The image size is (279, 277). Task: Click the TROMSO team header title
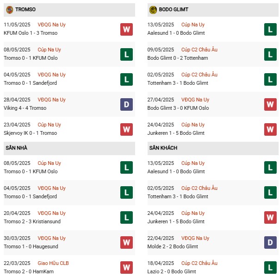25,9
